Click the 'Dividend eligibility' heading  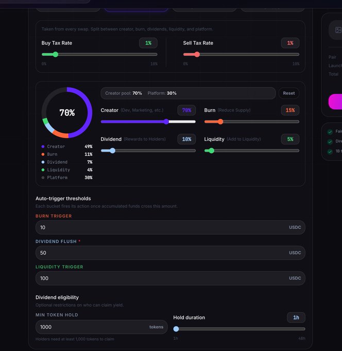click(57, 297)
